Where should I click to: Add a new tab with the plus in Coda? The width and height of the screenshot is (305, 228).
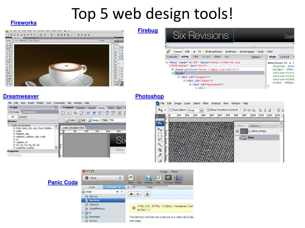click(x=128, y=187)
